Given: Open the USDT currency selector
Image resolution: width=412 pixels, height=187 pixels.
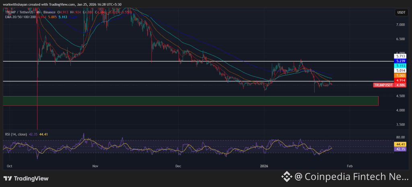Looking at the screenshot, I should tap(401, 13).
